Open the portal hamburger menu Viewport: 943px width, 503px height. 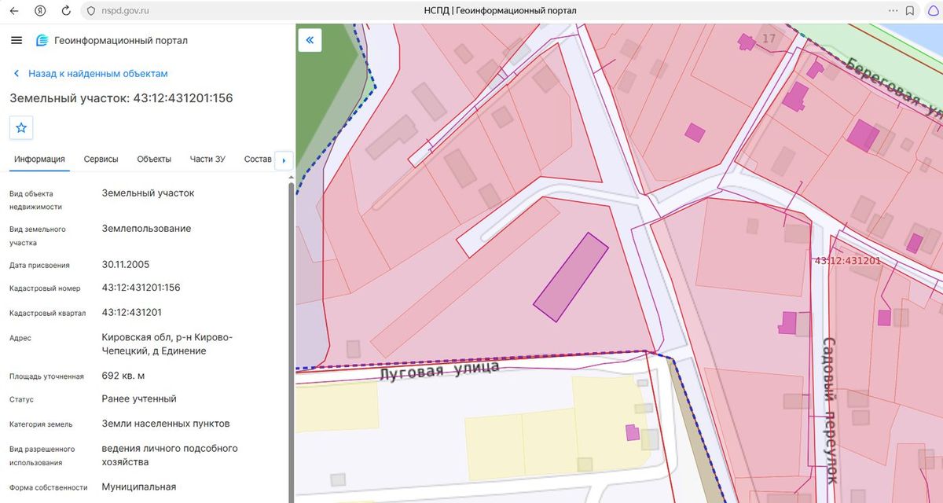pyautogui.click(x=17, y=40)
